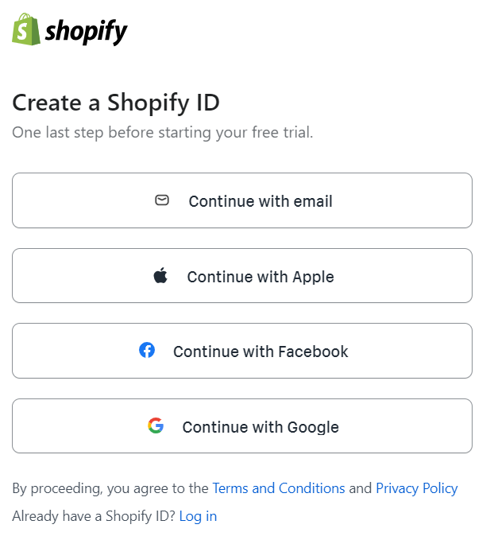This screenshot has width=494, height=540.
Task: Click the Facebook logo icon
Action: click(147, 350)
